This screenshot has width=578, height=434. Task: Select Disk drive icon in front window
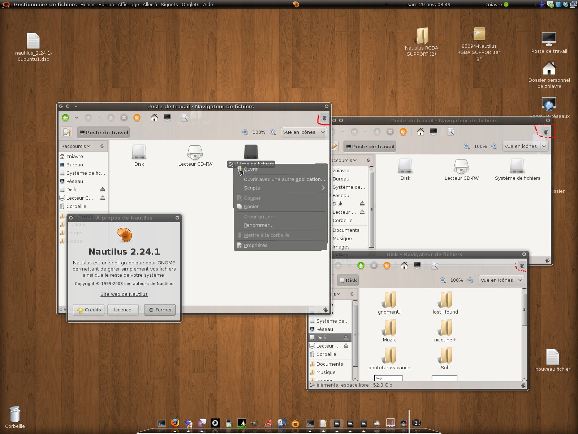tap(139, 152)
